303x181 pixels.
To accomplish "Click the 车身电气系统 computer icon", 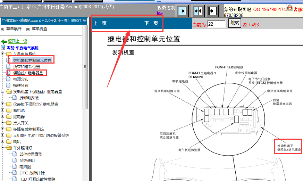I will (x=3, y=47).
